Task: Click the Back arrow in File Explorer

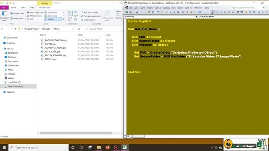Action: tap(2, 29)
